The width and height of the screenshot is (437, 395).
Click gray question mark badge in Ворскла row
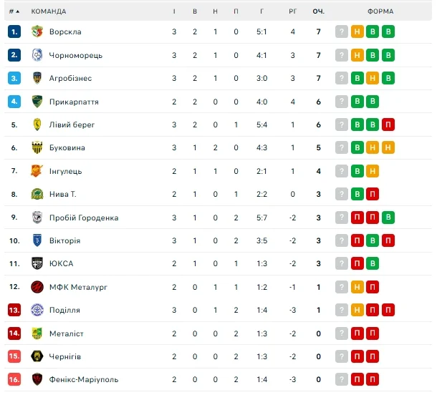[x=342, y=32]
